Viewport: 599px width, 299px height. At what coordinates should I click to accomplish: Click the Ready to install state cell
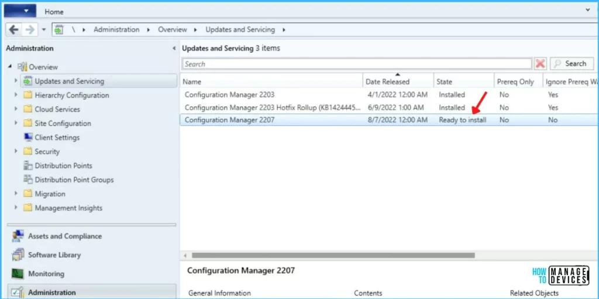[463, 120]
